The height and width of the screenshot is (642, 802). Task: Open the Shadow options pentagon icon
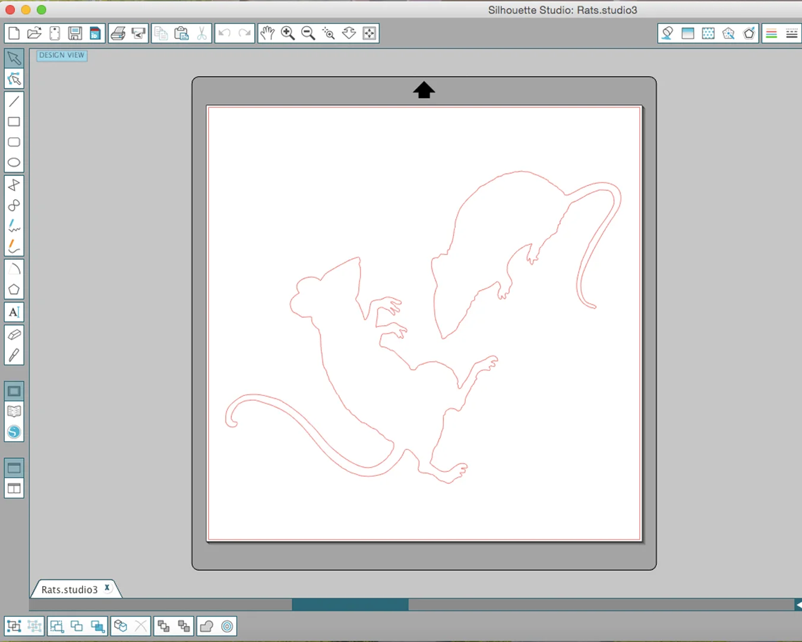728,33
